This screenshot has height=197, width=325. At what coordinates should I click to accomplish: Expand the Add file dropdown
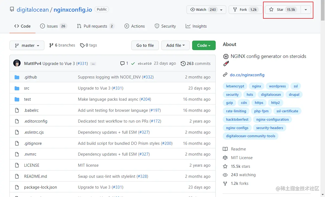(x=176, y=45)
